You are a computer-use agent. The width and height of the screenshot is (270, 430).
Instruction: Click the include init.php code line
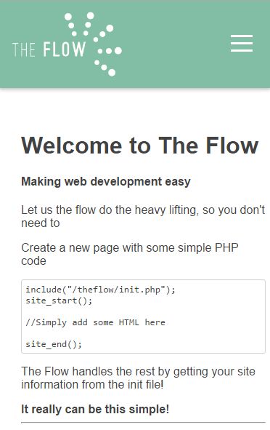[x=100, y=290]
